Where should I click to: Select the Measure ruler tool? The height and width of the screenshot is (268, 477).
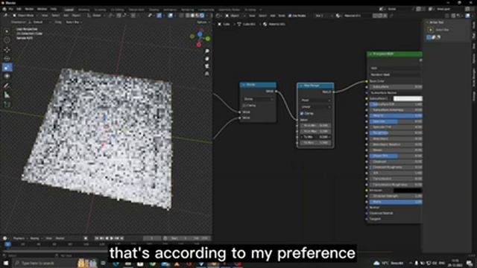7,95
